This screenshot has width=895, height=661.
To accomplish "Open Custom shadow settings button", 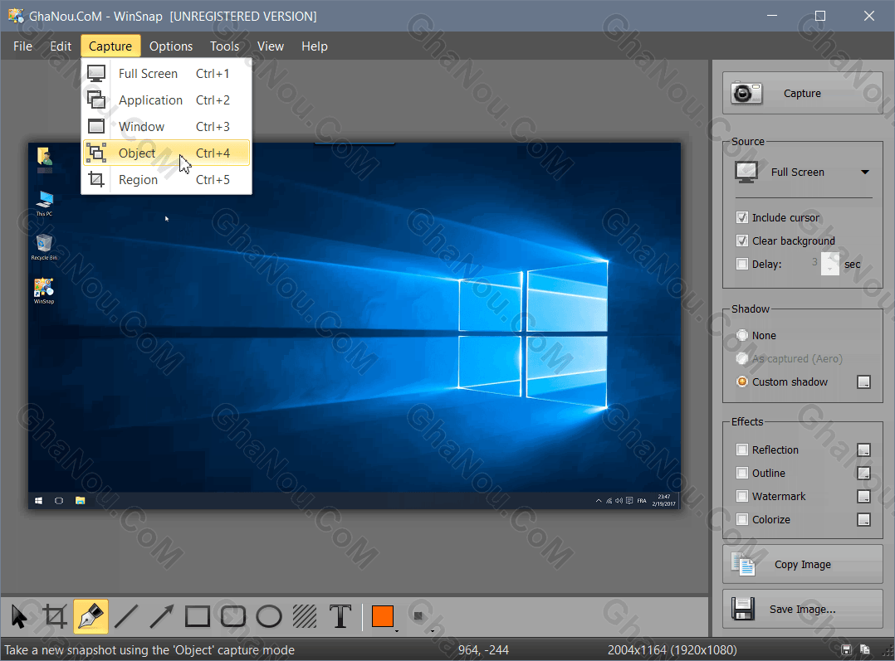I will pyautogui.click(x=863, y=382).
